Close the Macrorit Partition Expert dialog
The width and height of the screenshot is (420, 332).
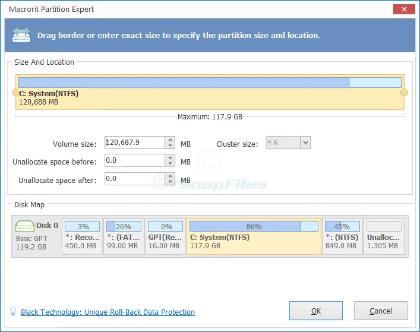tap(404, 9)
